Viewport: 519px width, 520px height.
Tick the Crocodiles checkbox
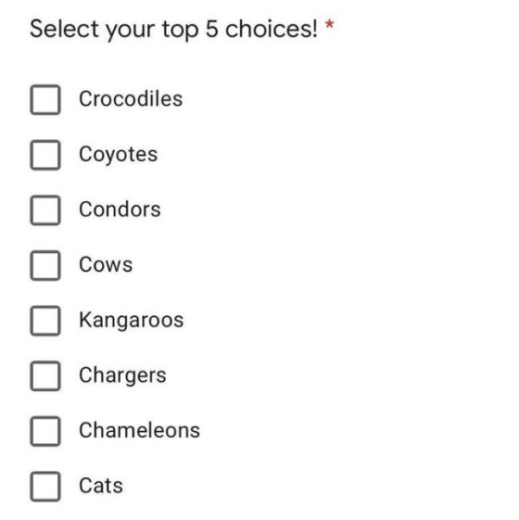point(45,99)
